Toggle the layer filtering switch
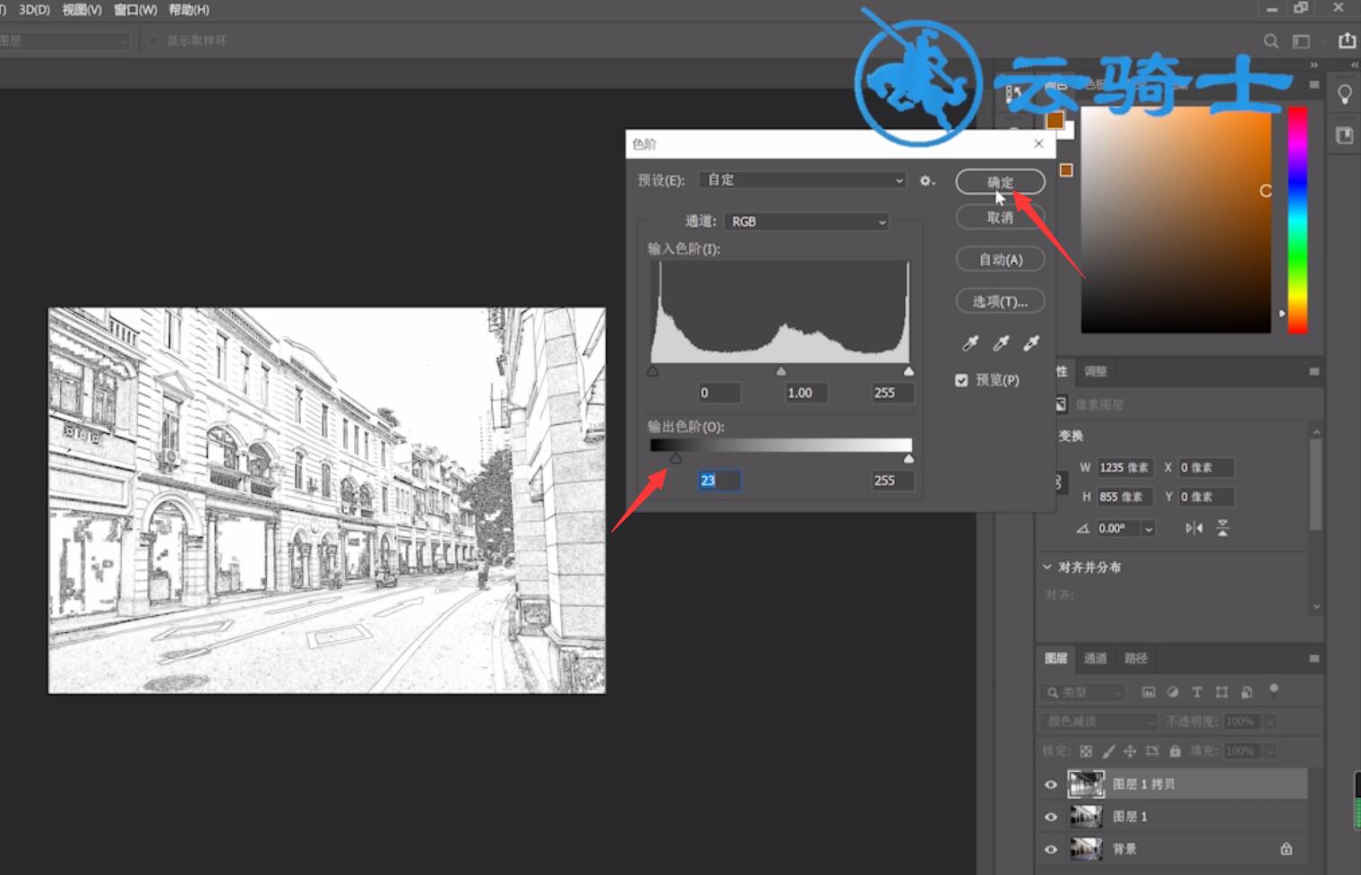This screenshot has height=875, width=1361. [1273, 690]
